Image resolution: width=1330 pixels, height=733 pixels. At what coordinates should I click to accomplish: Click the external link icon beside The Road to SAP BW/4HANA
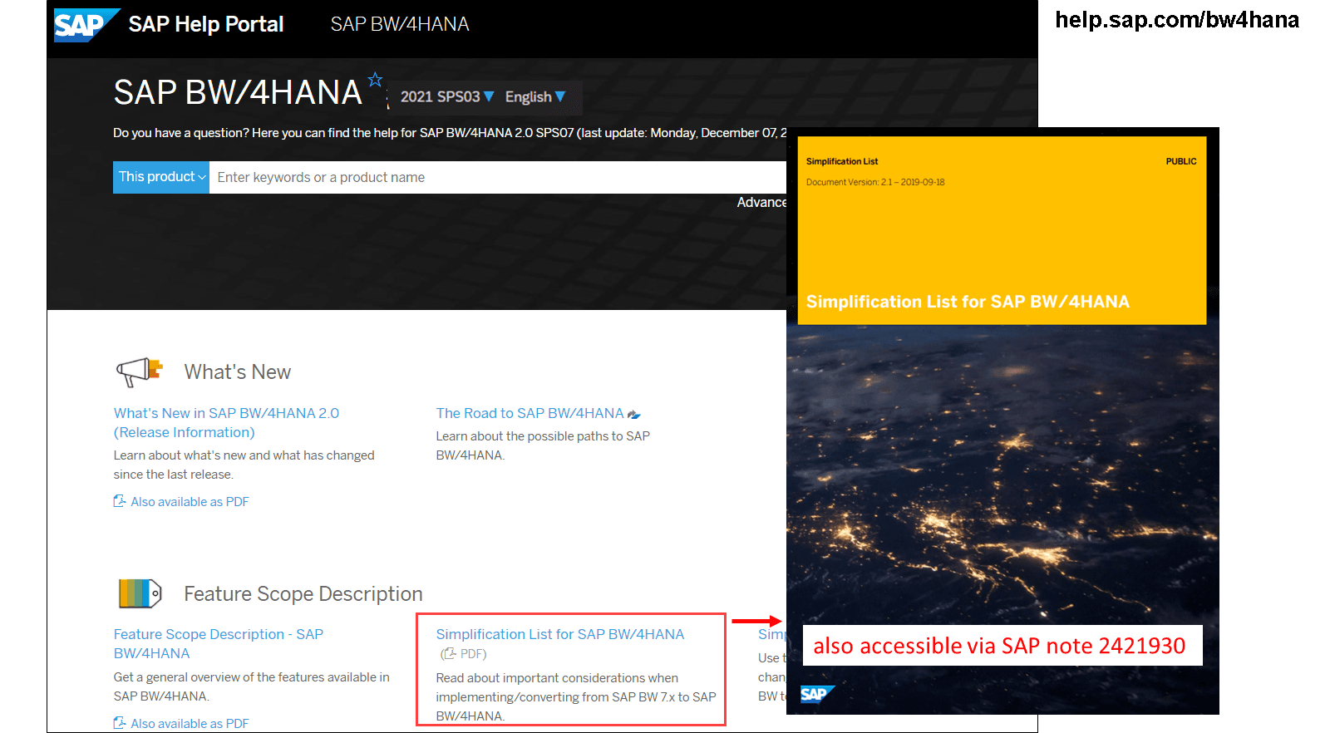pos(634,414)
